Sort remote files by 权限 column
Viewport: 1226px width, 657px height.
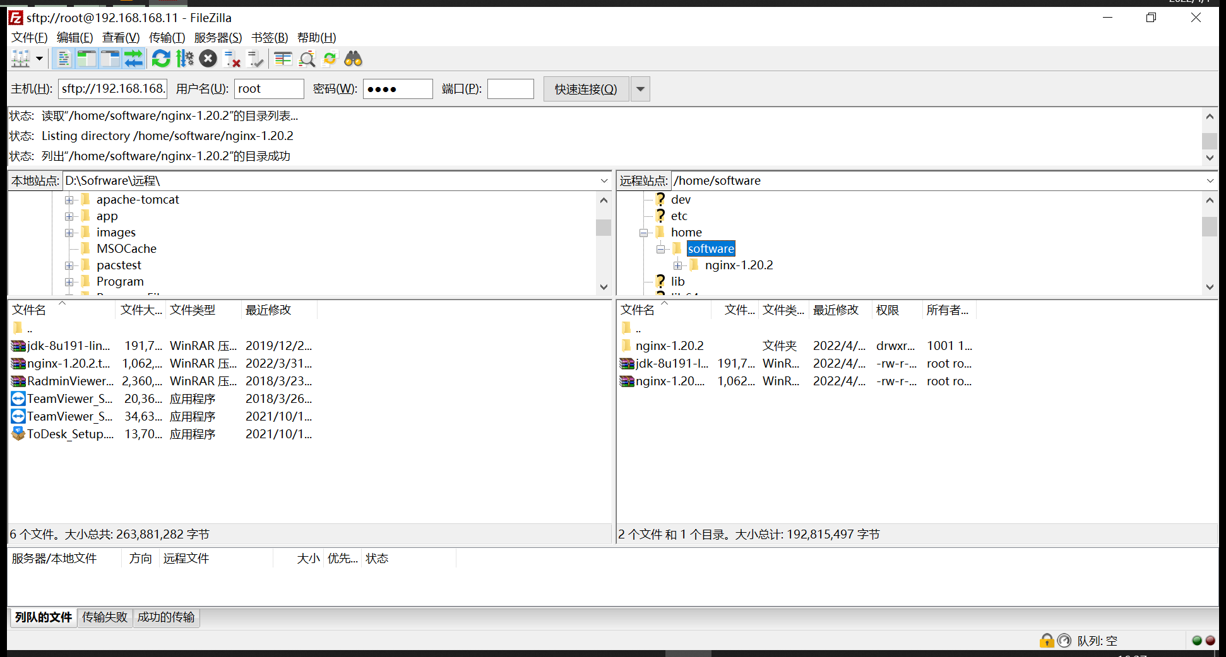897,310
